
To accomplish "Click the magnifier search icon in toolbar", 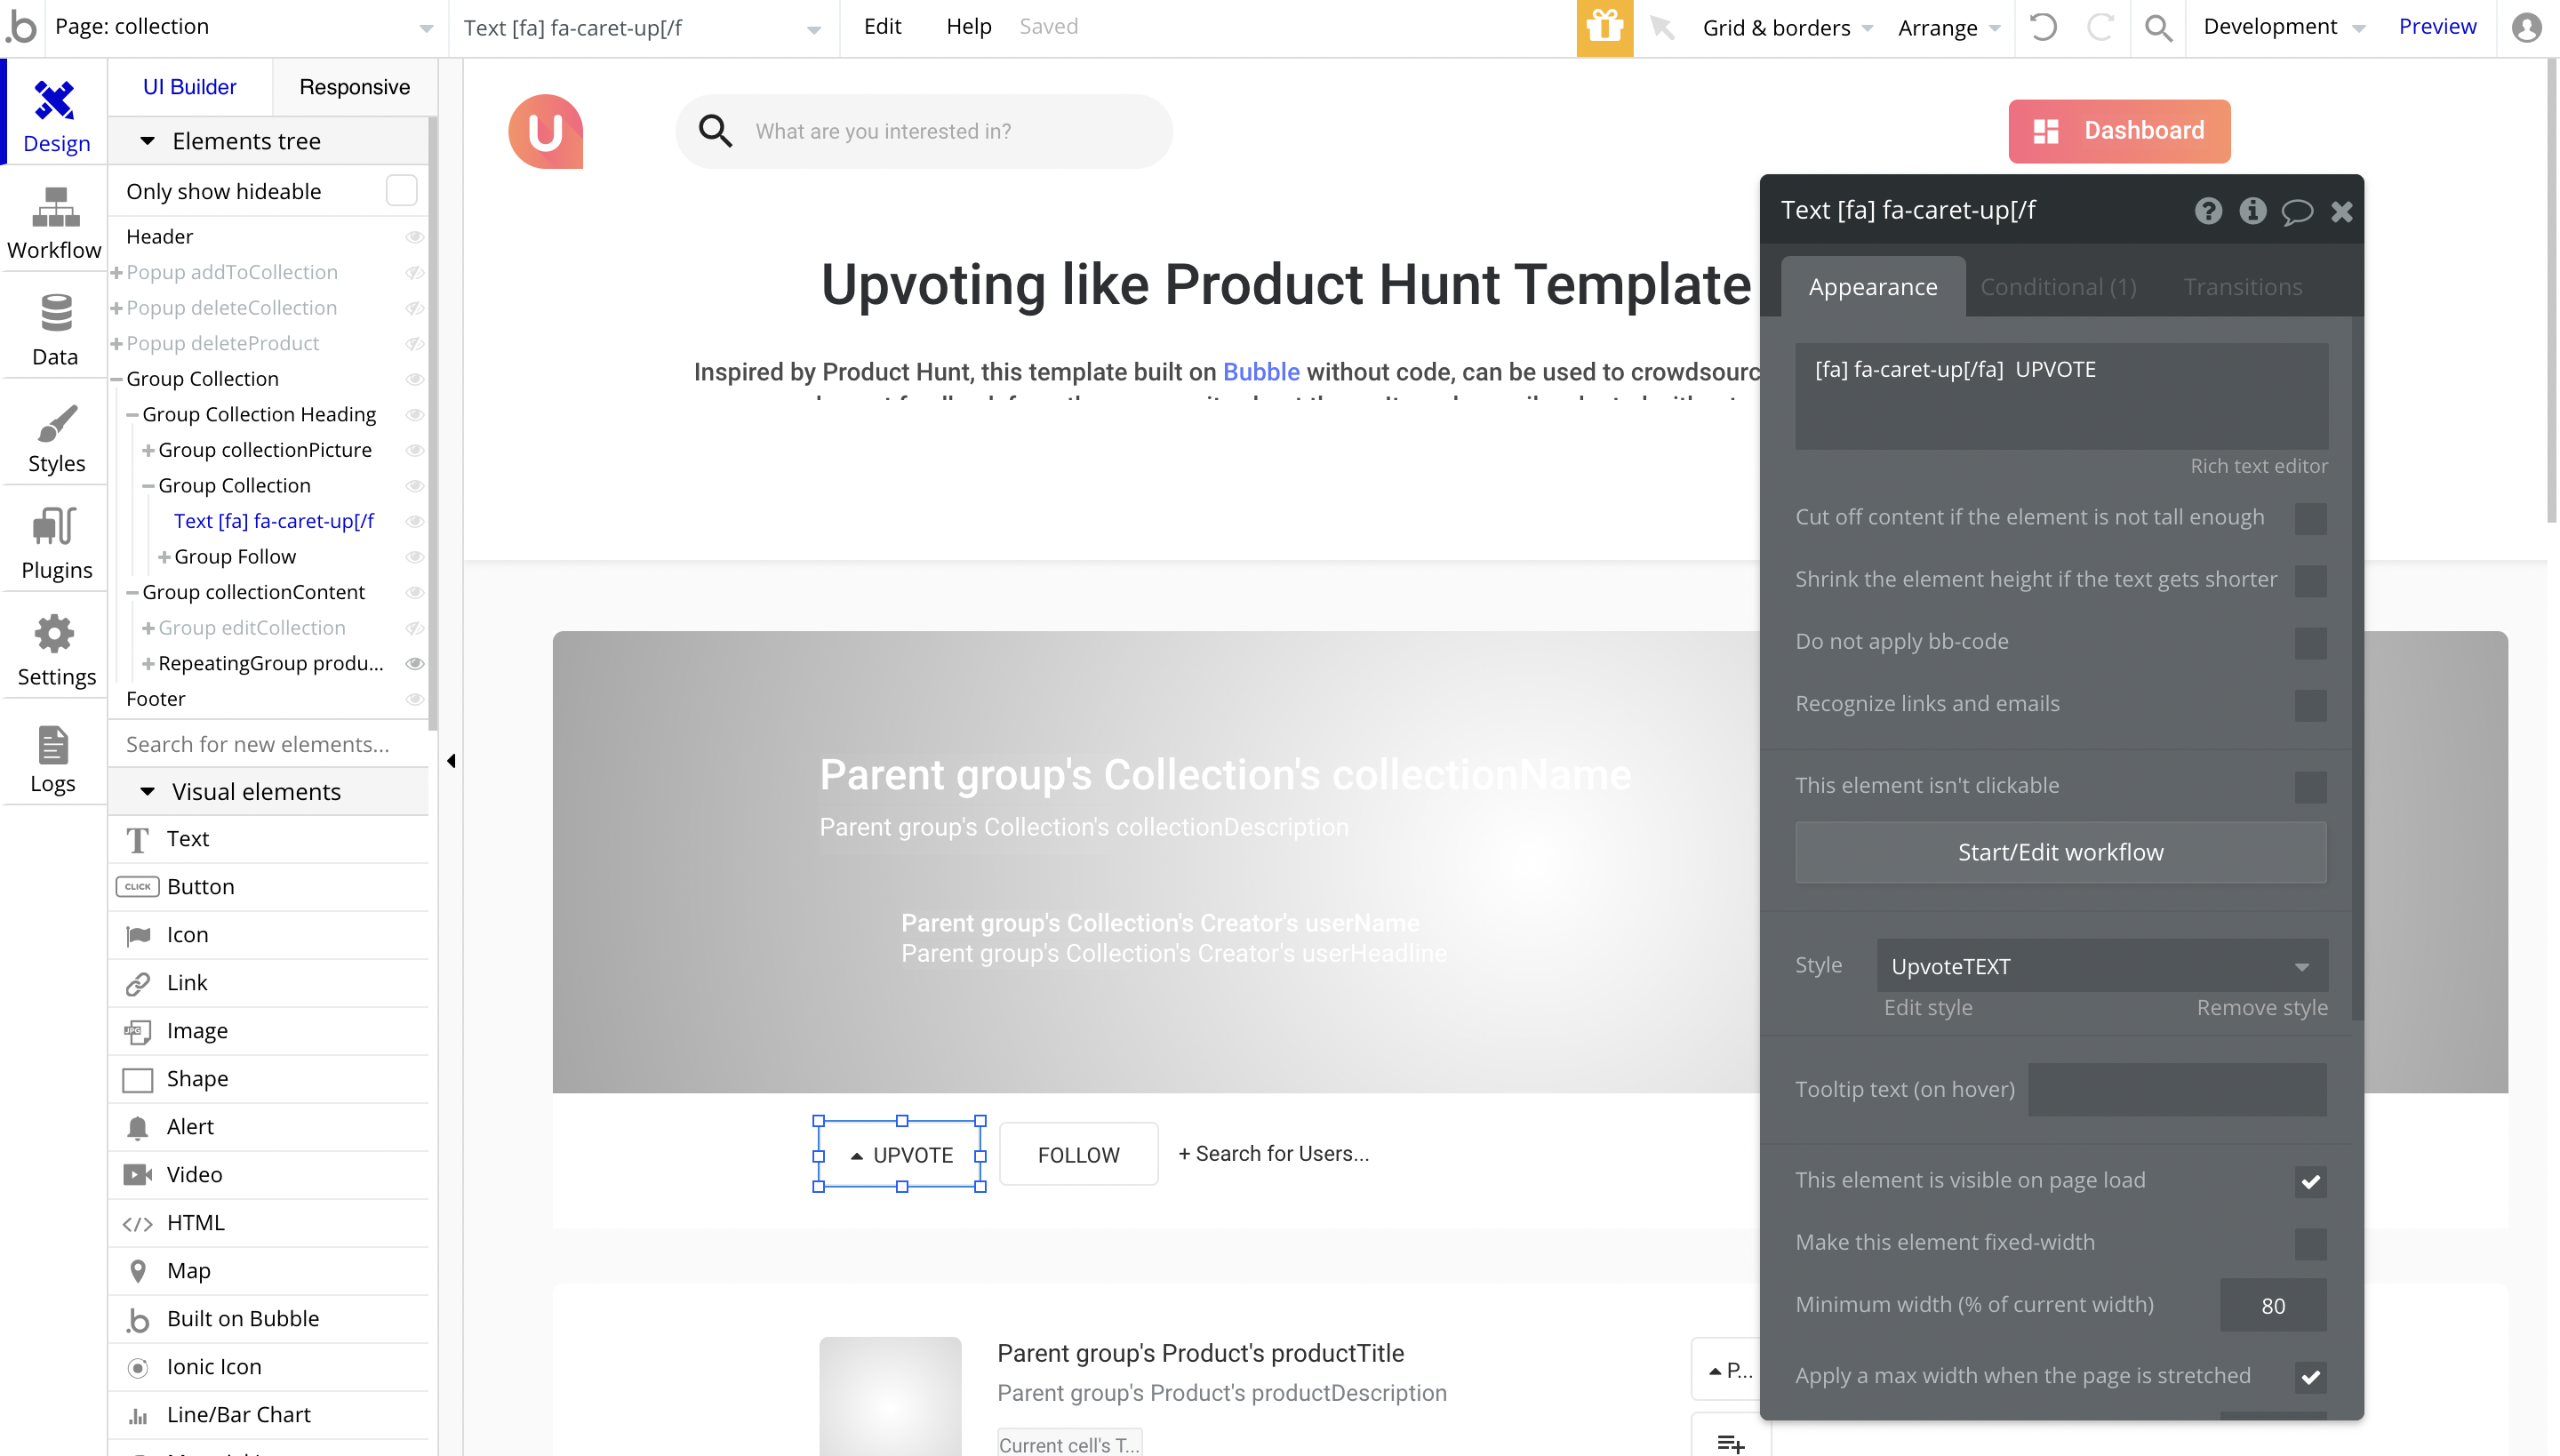I will [x=2158, y=27].
